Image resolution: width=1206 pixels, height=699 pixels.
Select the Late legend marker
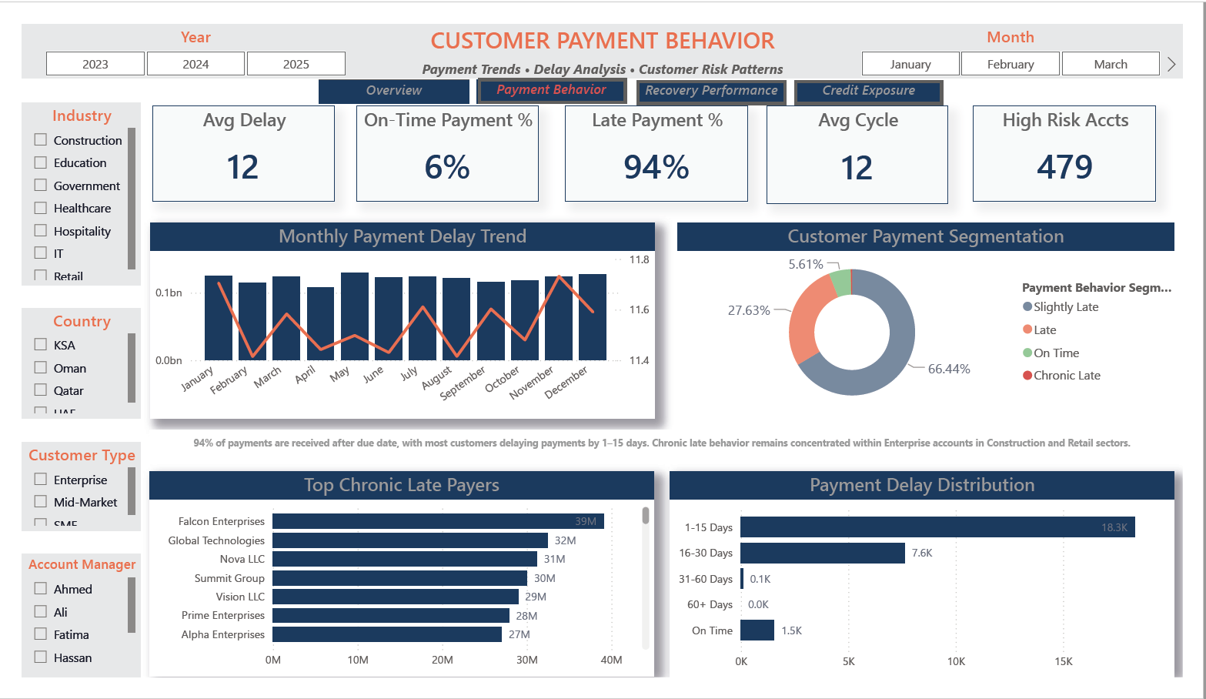coord(1027,329)
